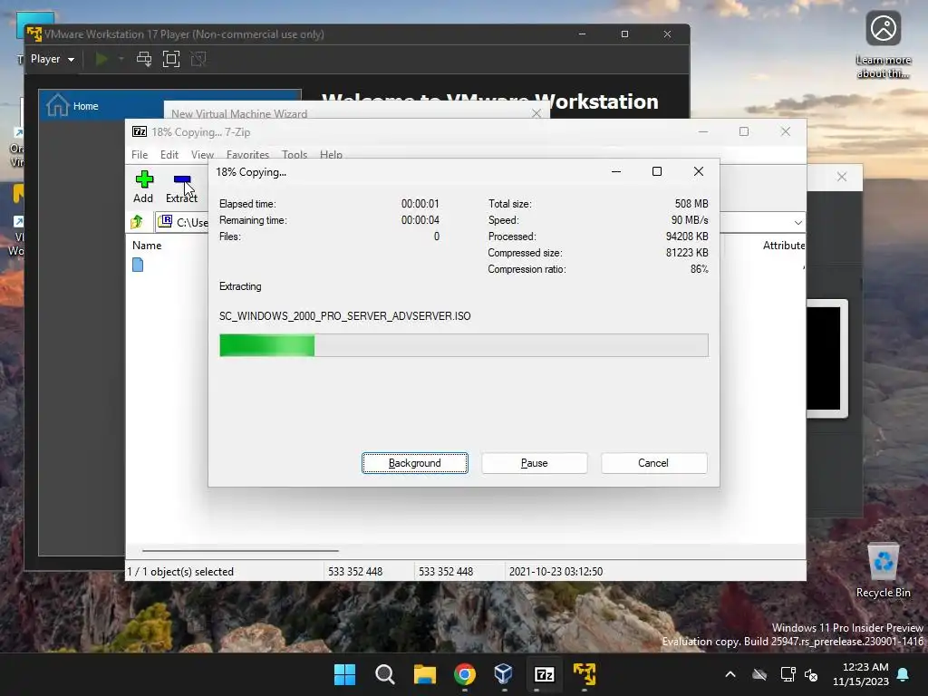
Task: Open the taskbar clock and date
Action: [x=861, y=674]
